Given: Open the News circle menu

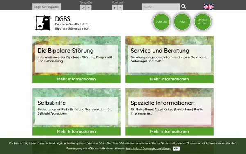Looking at the screenshot, I should (x=182, y=22).
